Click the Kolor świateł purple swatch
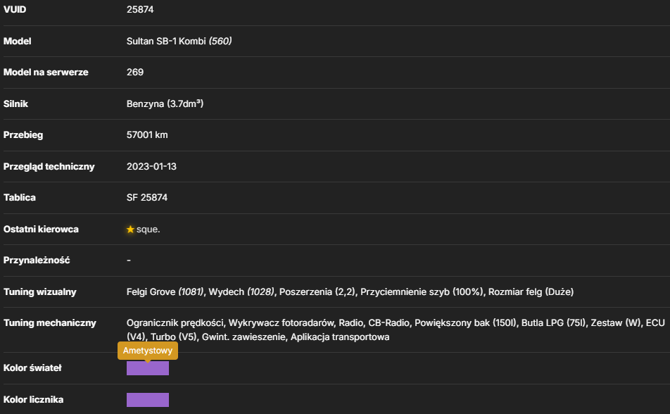670x414 pixels. [x=147, y=368]
